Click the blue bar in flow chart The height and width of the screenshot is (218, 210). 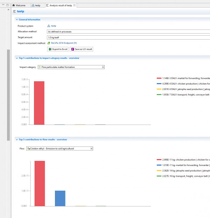tap(60, 198)
